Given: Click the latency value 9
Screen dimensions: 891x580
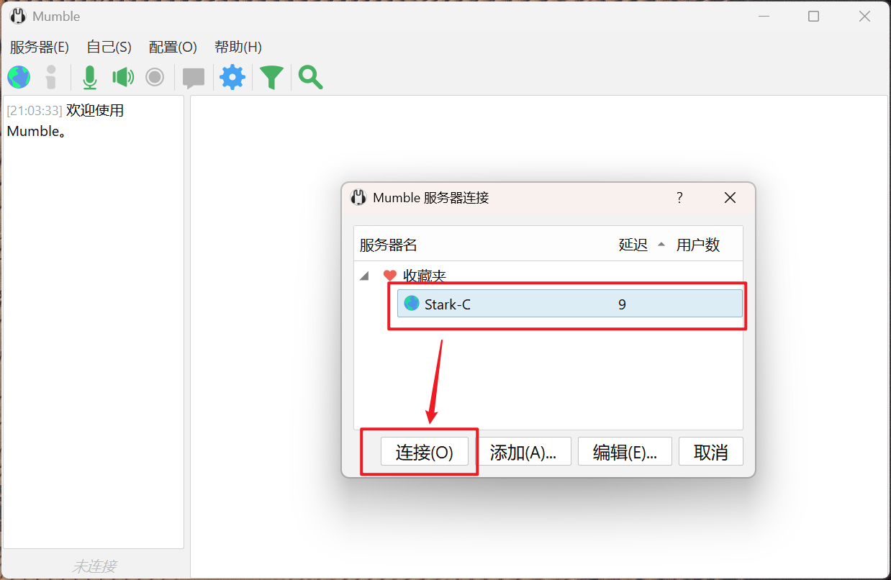Looking at the screenshot, I should pyautogui.click(x=623, y=304).
